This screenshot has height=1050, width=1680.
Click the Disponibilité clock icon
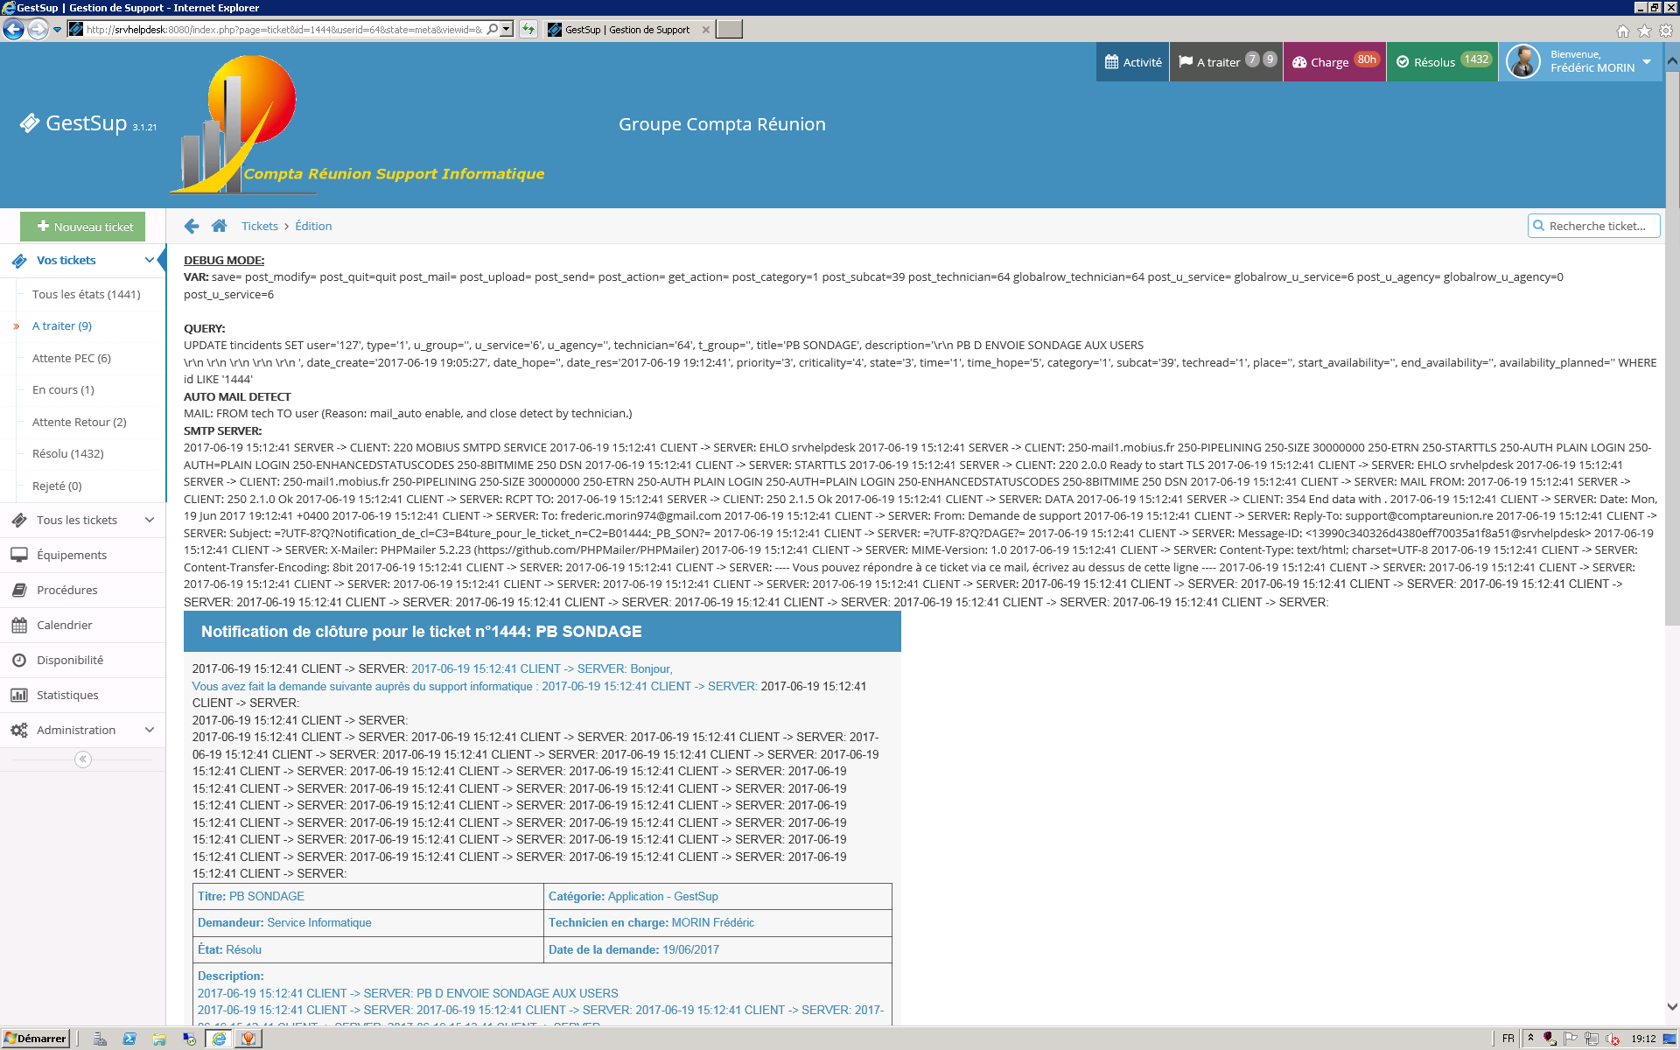pyautogui.click(x=19, y=660)
